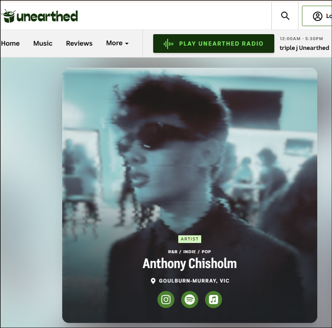Open the Music menu item

pyautogui.click(x=43, y=43)
